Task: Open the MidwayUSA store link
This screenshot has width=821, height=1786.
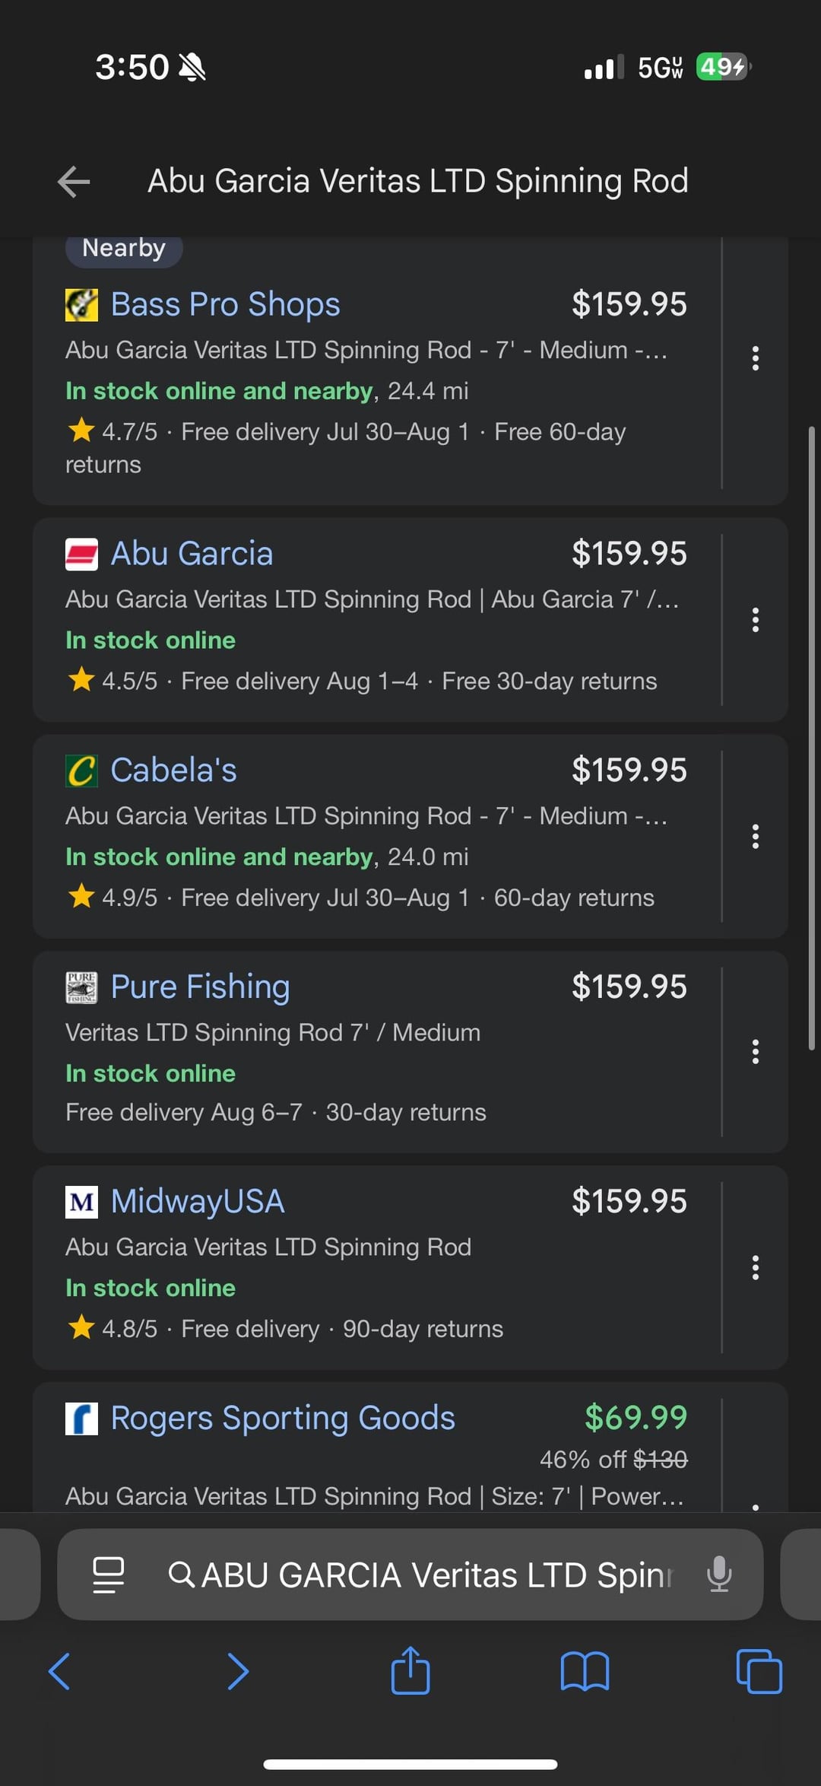Action: pyautogui.click(x=198, y=1202)
